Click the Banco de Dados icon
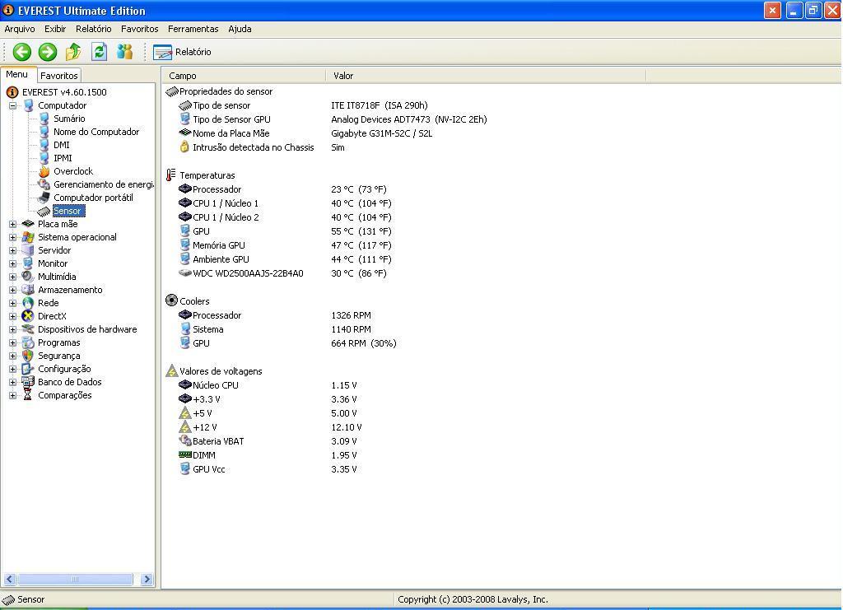This screenshot has width=843, height=610. point(28,382)
